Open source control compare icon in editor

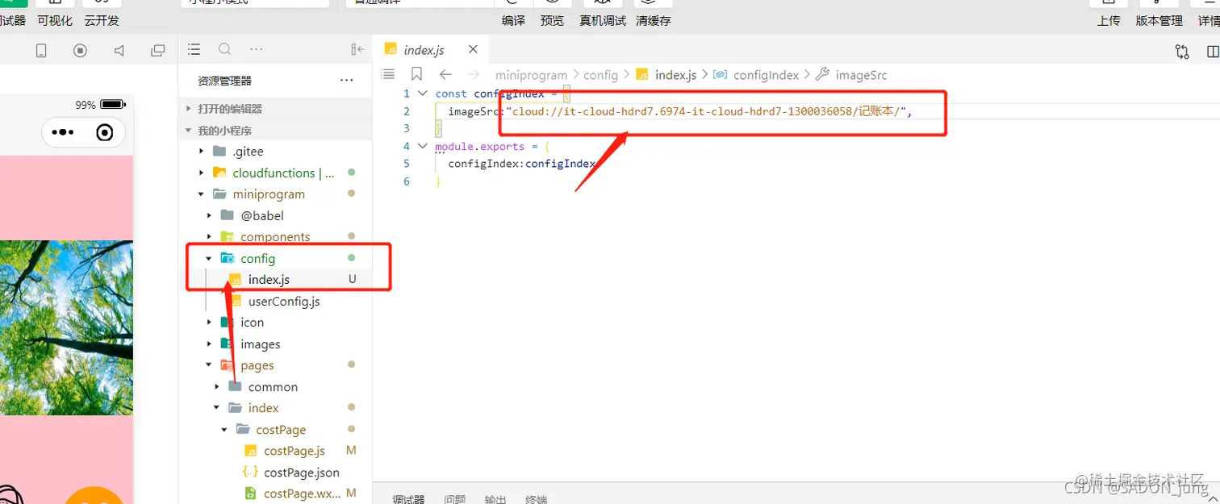pyautogui.click(x=1182, y=52)
